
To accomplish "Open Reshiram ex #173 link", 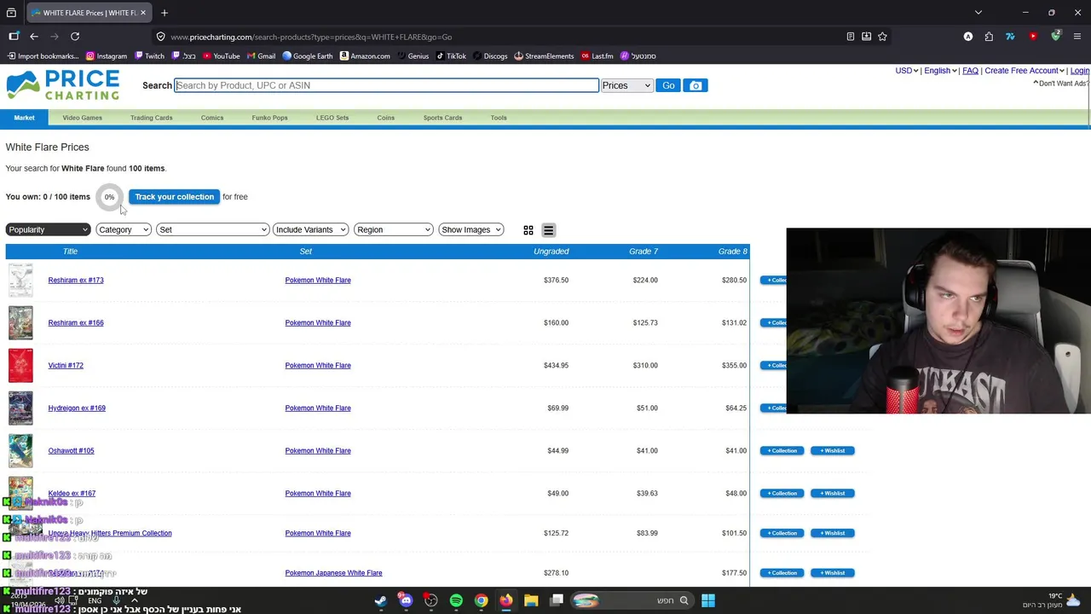I will tap(76, 280).
